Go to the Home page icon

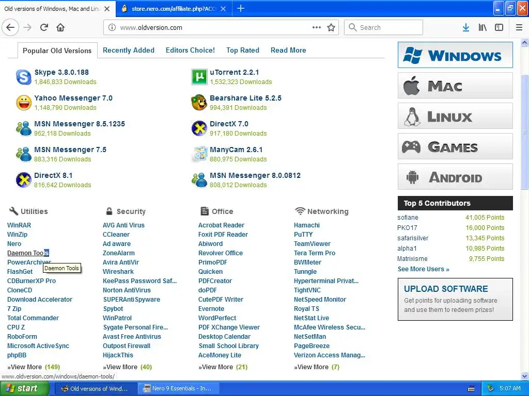60,27
